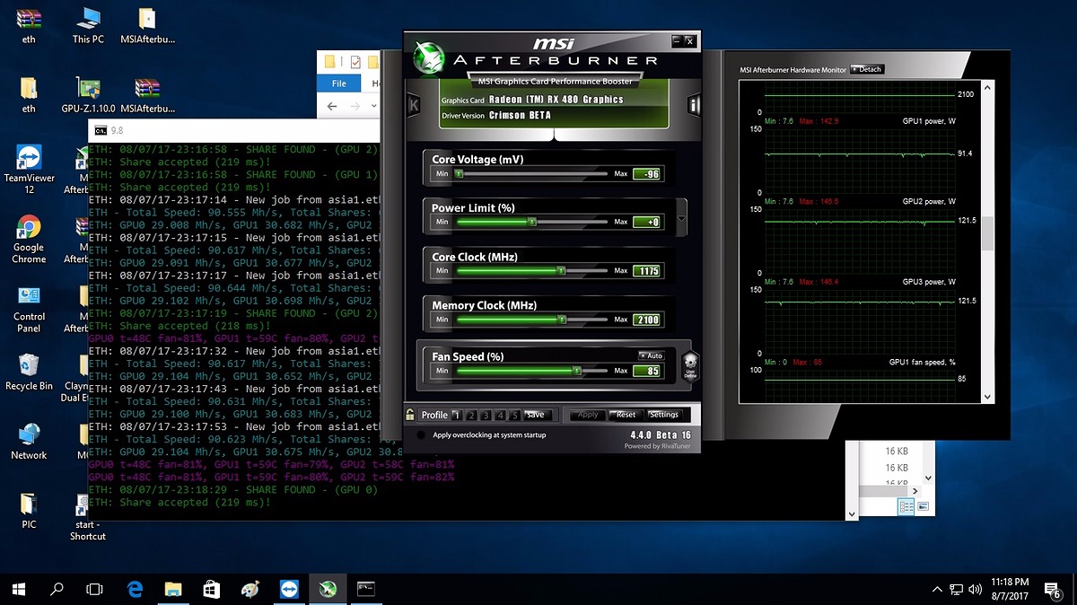Click the properties checkmark icon in Explorer

[355, 62]
